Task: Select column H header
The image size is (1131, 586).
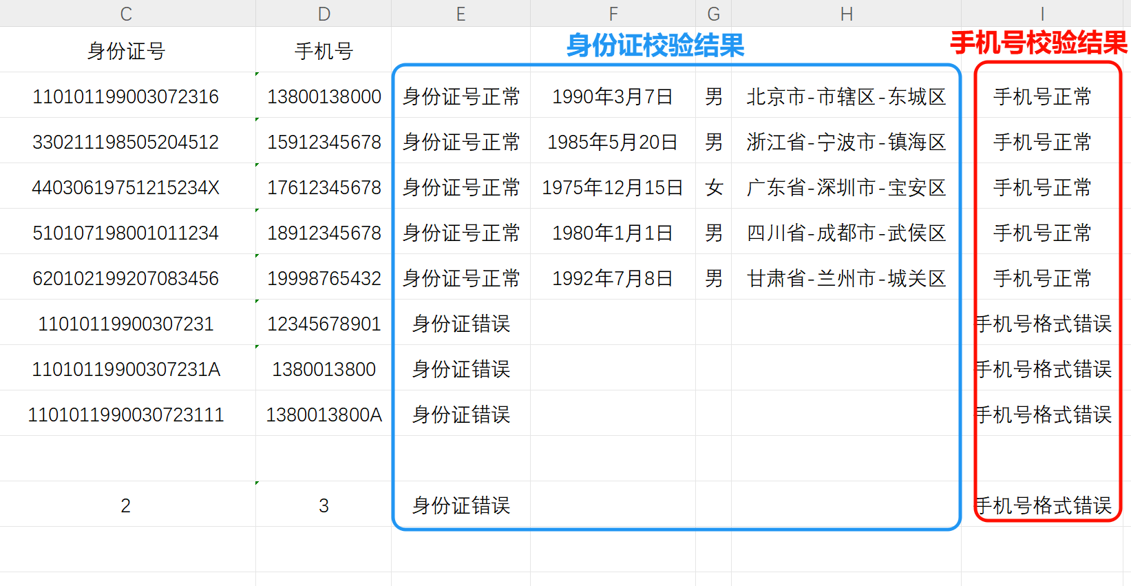Action: coord(846,13)
